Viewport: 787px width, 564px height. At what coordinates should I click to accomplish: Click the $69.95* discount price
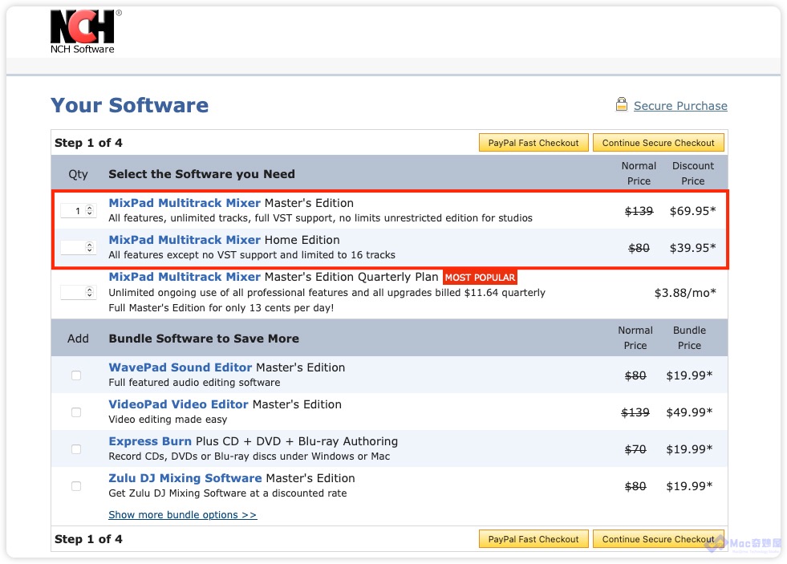(692, 211)
